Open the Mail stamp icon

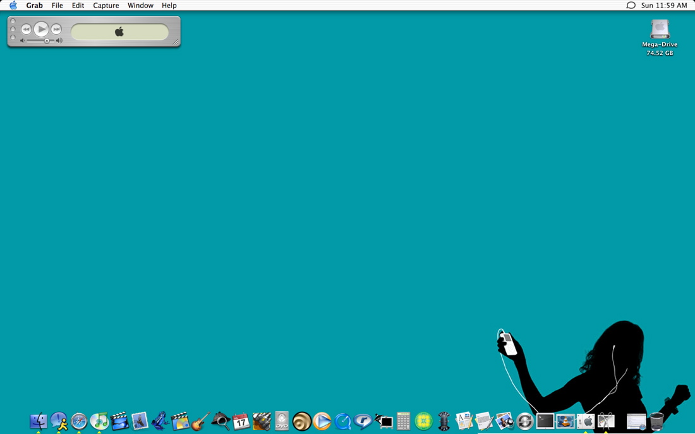(x=140, y=421)
